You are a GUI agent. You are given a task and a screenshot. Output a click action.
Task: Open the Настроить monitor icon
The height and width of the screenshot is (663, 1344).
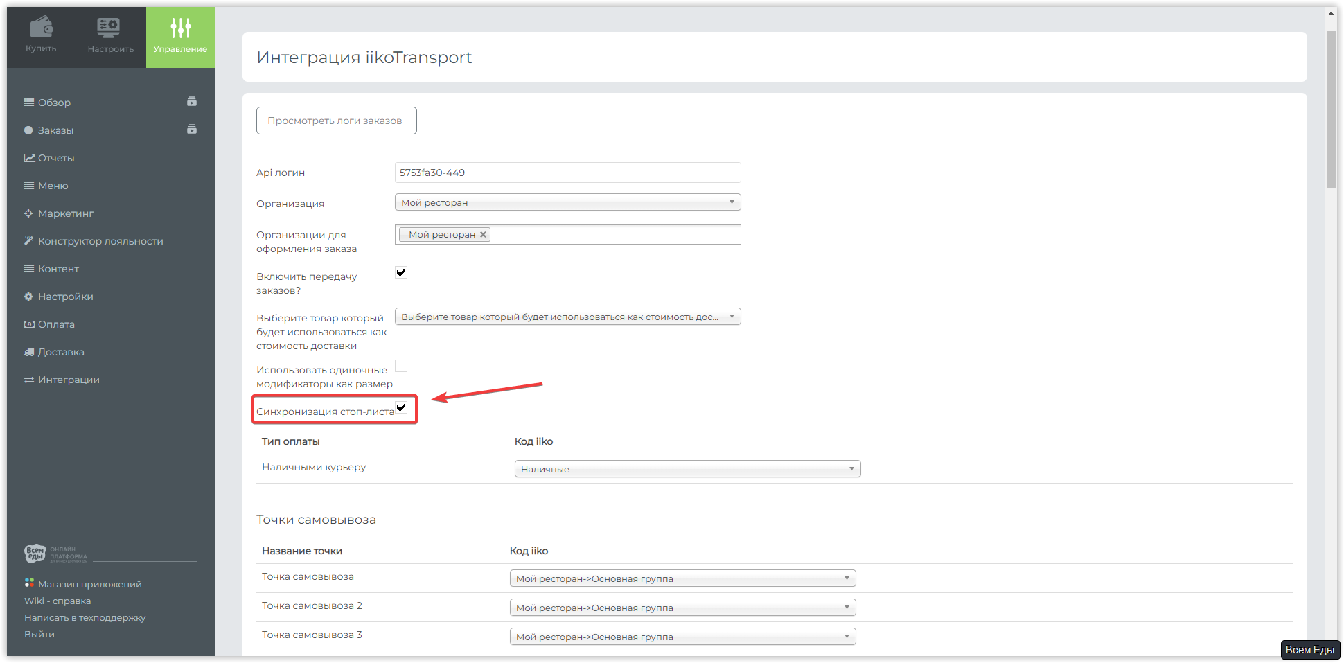tap(109, 28)
